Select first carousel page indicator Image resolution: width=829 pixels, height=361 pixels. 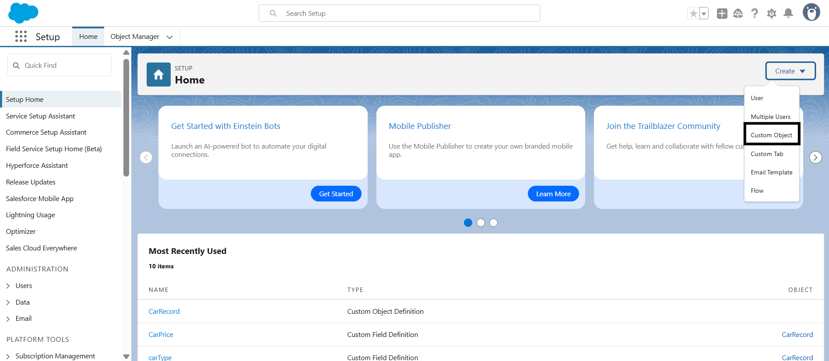[468, 223]
